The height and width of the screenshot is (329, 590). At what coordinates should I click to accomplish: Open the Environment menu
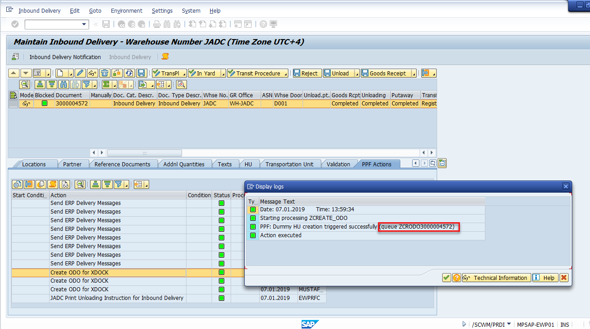pyautogui.click(x=126, y=10)
